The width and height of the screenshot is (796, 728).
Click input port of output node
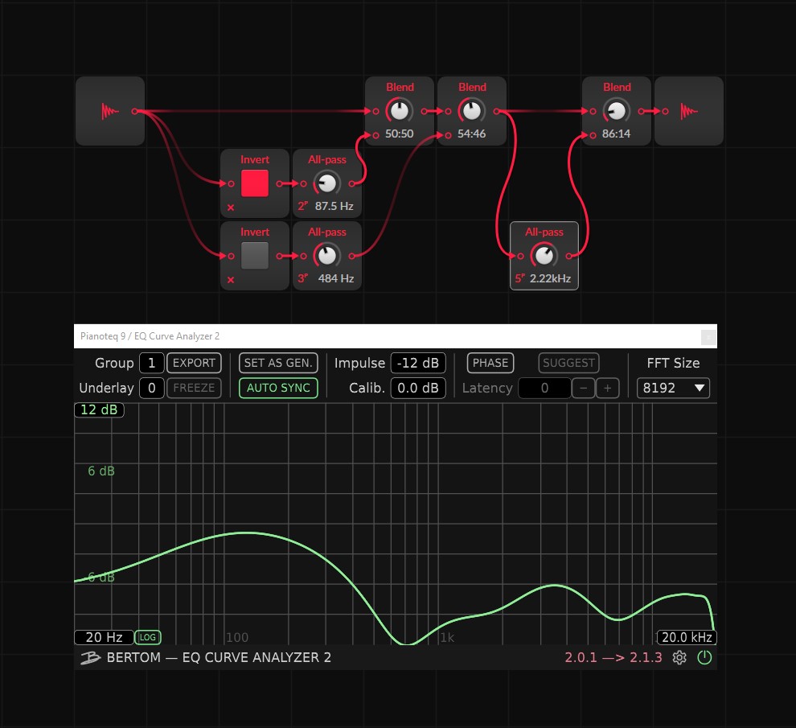pyautogui.click(x=666, y=111)
